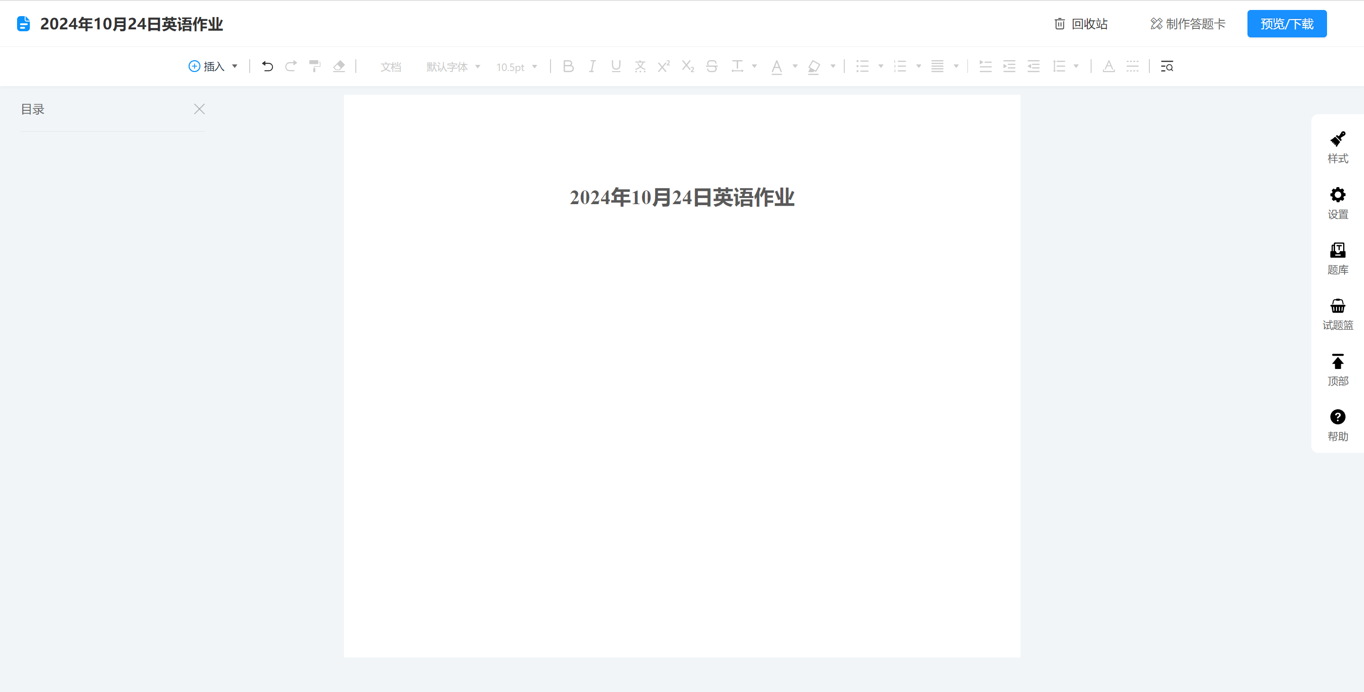Toggle italic formatting
The image size is (1364, 692).
coord(592,66)
